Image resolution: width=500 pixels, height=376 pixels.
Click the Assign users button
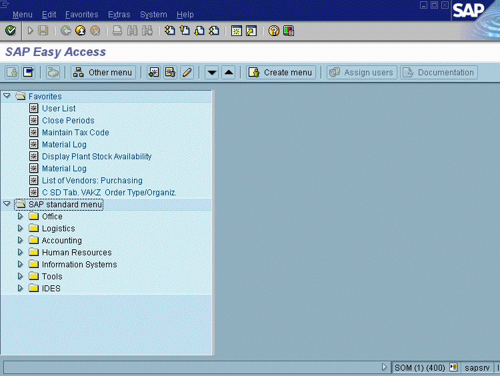pyautogui.click(x=362, y=73)
